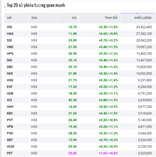This screenshot has height=157, width=156.
Task: Select the Sàn column header
Action: pyautogui.click(x=34, y=18)
